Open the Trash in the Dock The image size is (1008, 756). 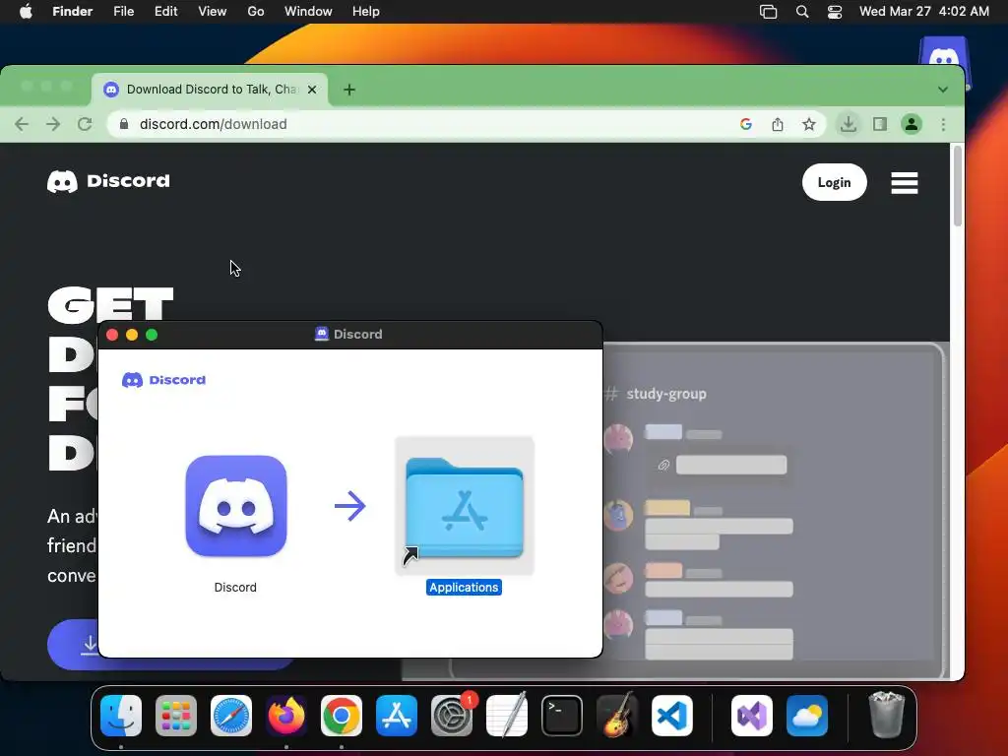pyautogui.click(x=887, y=716)
